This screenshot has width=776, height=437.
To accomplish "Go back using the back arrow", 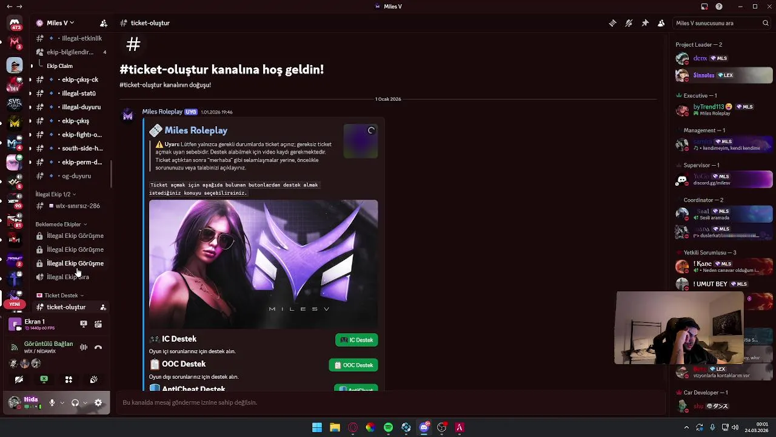I will (8, 7).
